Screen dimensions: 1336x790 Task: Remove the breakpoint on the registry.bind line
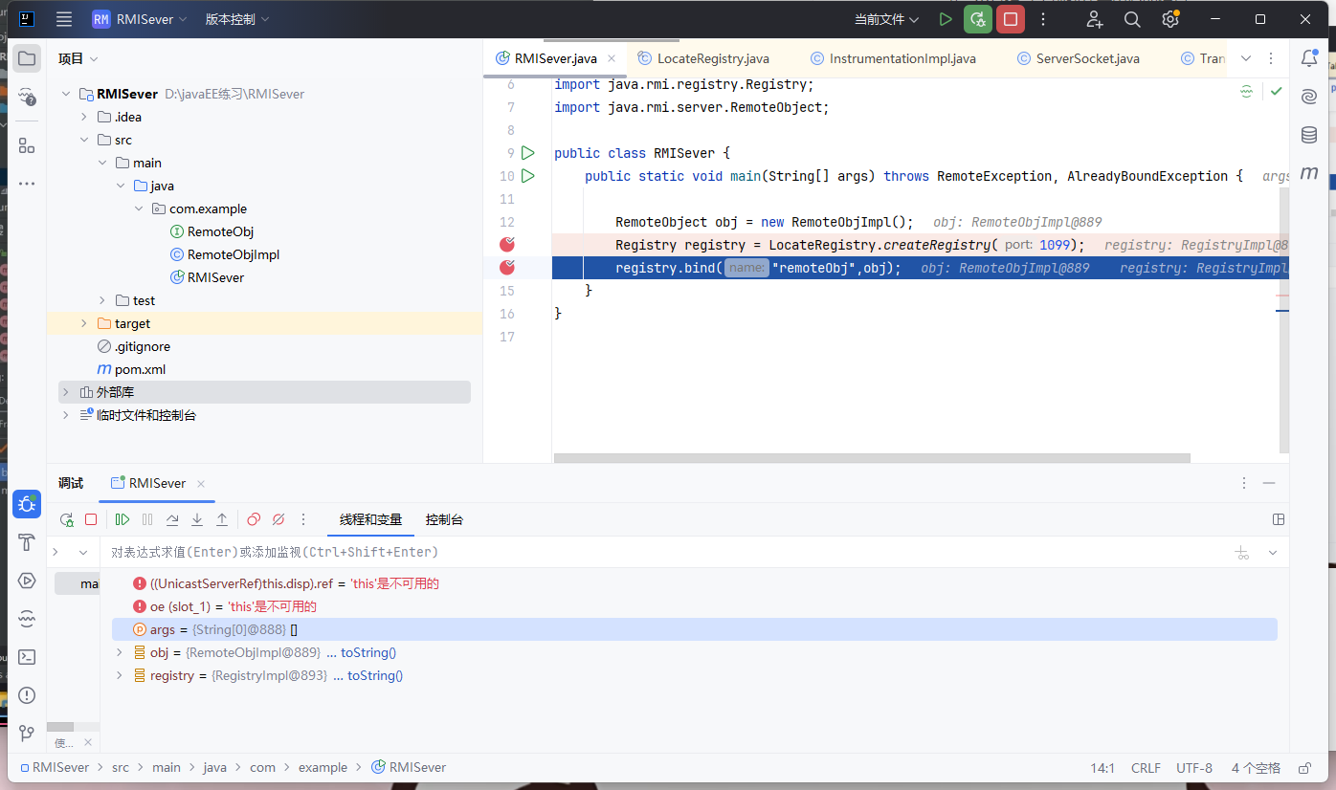coord(507,268)
